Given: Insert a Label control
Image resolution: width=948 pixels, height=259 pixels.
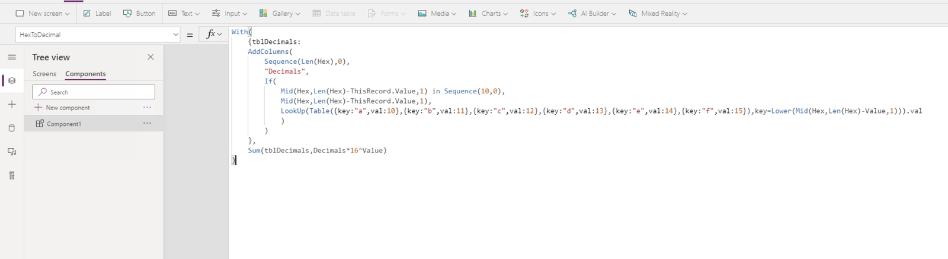Looking at the screenshot, I should [x=97, y=14].
